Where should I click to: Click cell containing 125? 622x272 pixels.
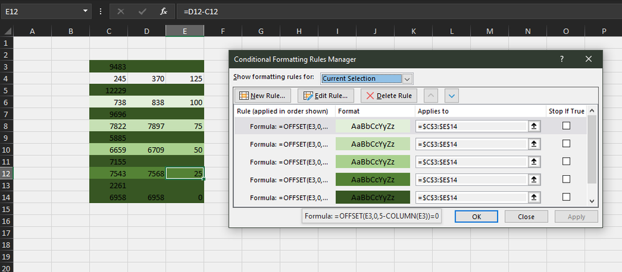tap(185, 79)
